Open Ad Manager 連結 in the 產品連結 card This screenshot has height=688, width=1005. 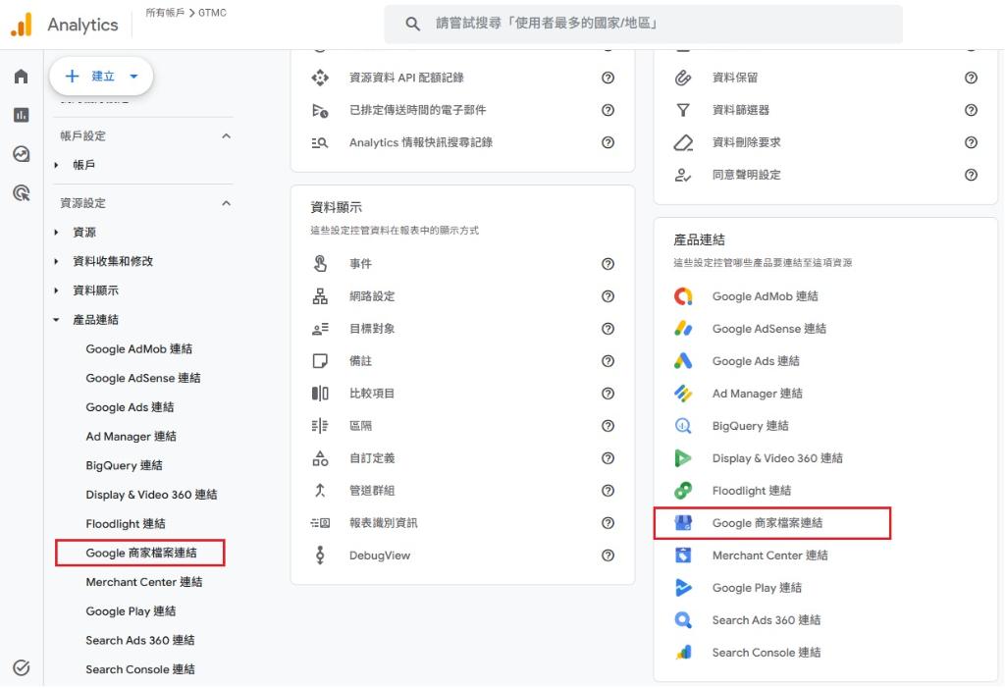coord(757,394)
